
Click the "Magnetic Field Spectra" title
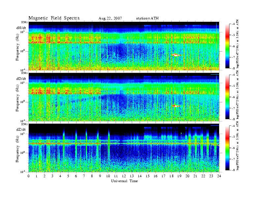tap(54, 18)
